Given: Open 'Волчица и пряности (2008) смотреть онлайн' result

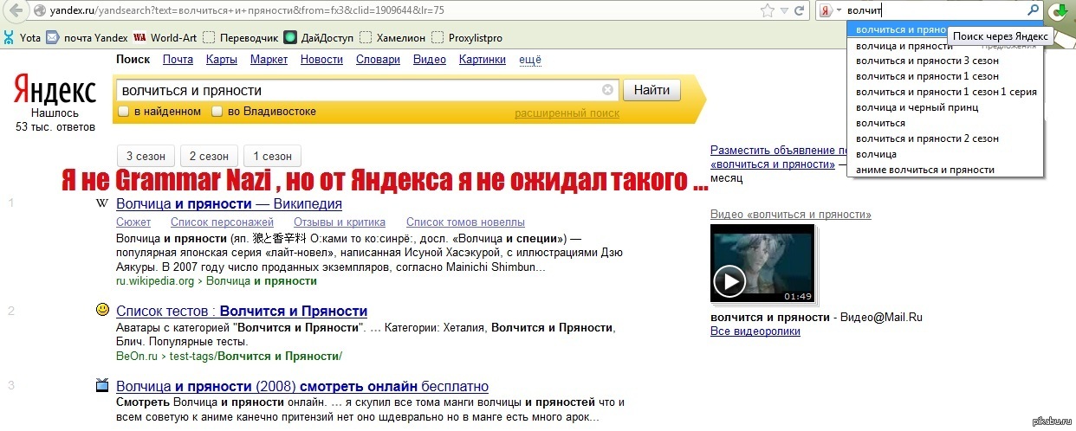Looking at the screenshot, I should point(302,386).
